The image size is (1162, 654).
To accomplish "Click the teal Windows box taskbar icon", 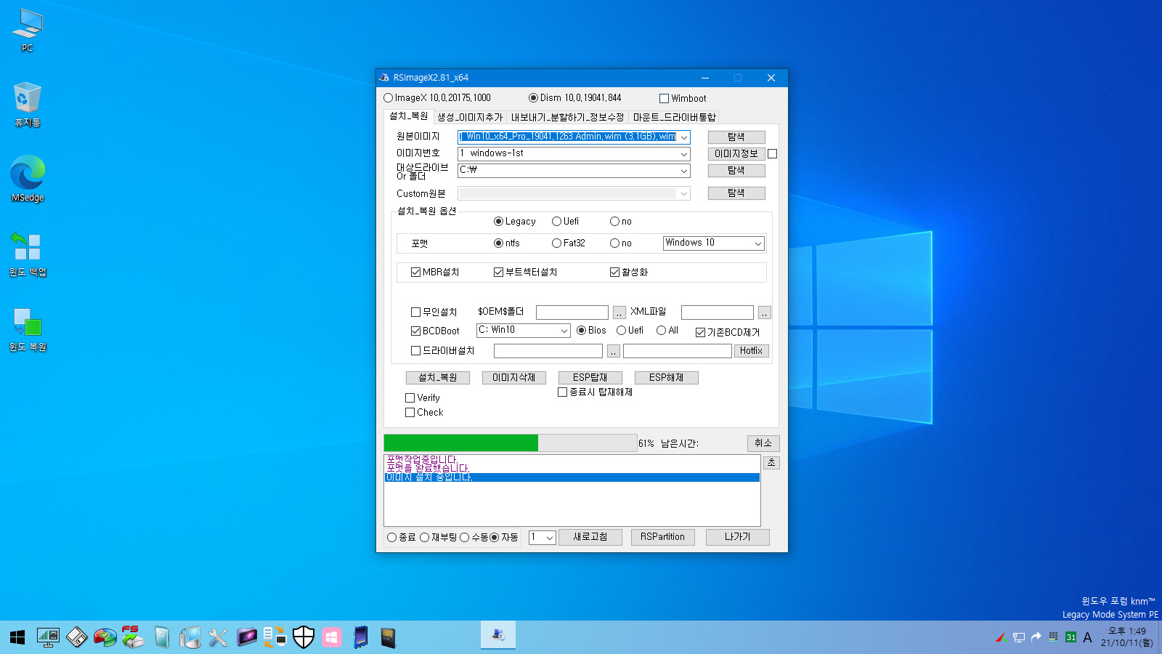I will [x=162, y=638].
